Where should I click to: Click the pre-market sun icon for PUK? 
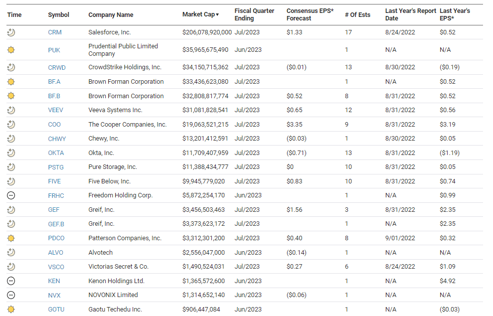pos(11,50)
